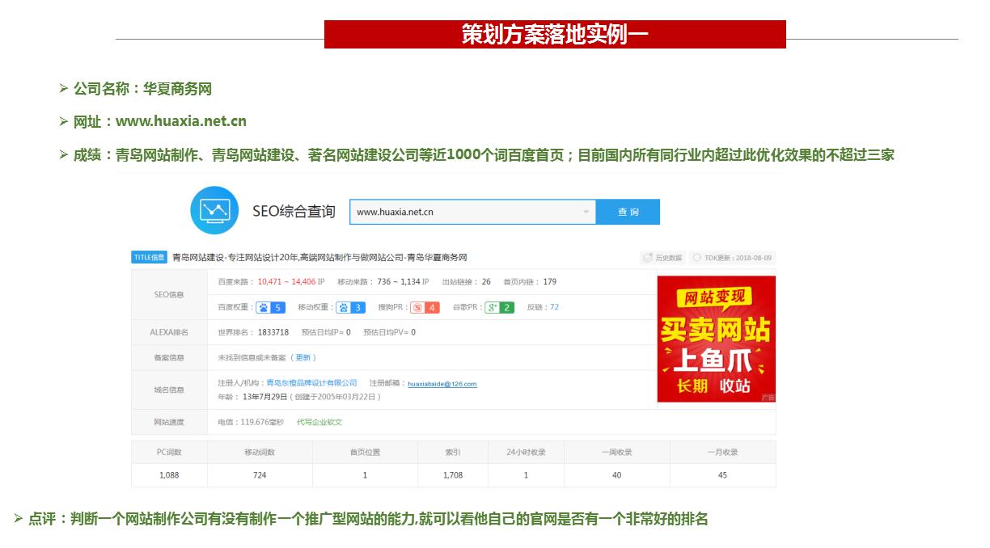Screen dimensions: 990x548
Task: Select the 一月收录 value 45
Action: click(722, 475)
